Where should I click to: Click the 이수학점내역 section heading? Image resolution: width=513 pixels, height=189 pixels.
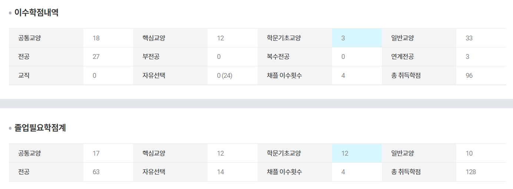(x=36, y=13)
